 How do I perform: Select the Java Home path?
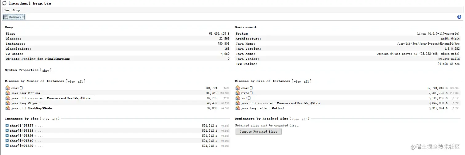click(428, 44)
